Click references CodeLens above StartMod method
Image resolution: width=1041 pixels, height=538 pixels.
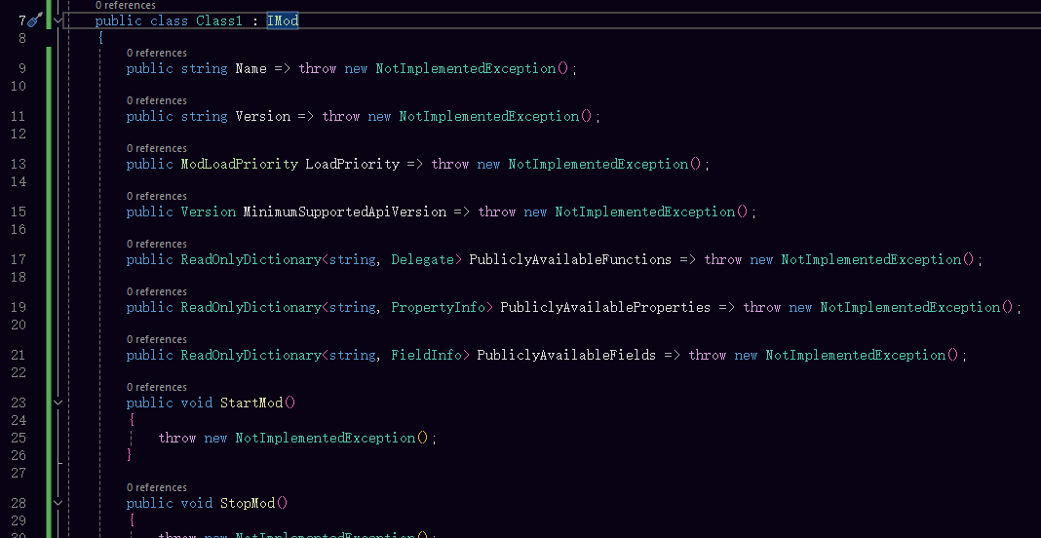click(x=156, y=388)
